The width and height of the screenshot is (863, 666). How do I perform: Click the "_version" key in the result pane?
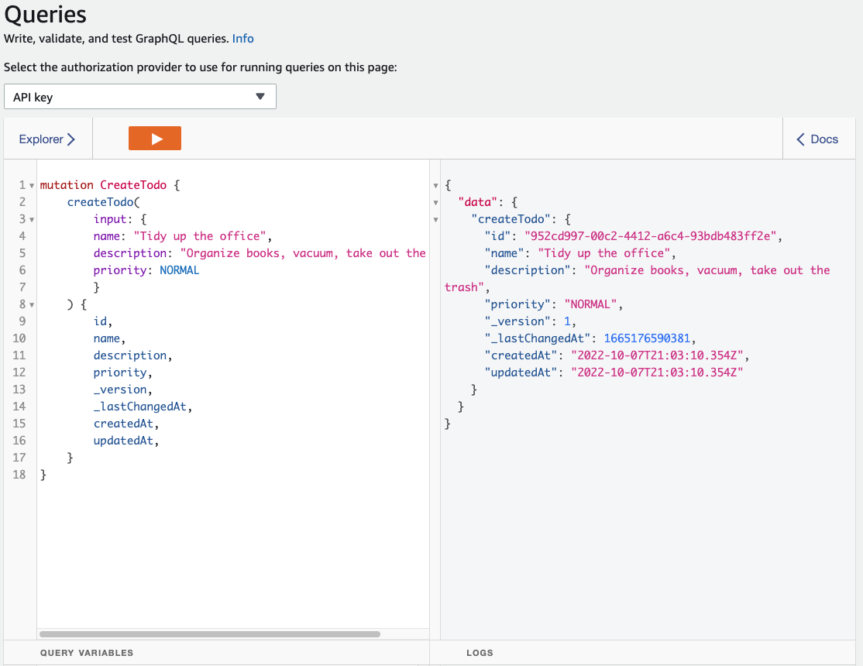(517, 321)
